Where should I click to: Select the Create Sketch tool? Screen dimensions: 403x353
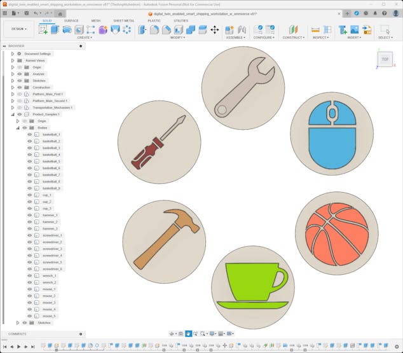[x=43, y=29]
